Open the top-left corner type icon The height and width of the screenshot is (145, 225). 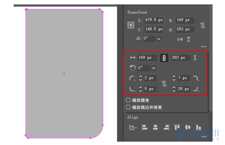pos(132,78)
